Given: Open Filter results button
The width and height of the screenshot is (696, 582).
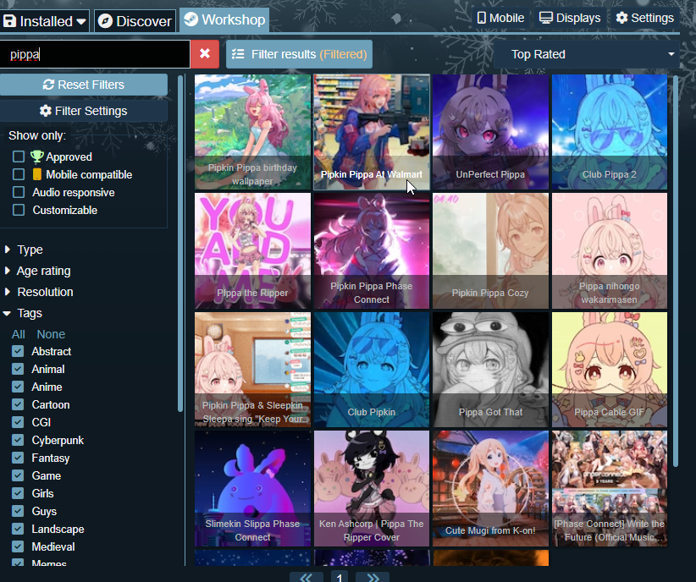Looking at the screenshot, I should 299,54.
